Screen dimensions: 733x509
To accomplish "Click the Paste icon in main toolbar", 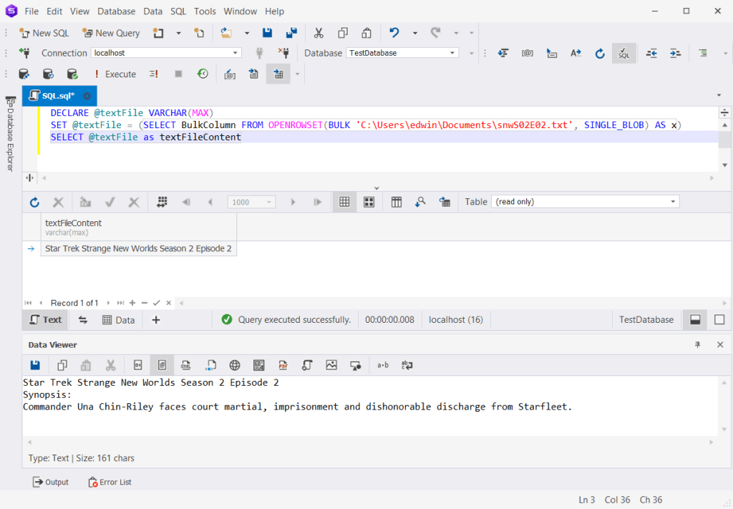I will tap(366, 33).
